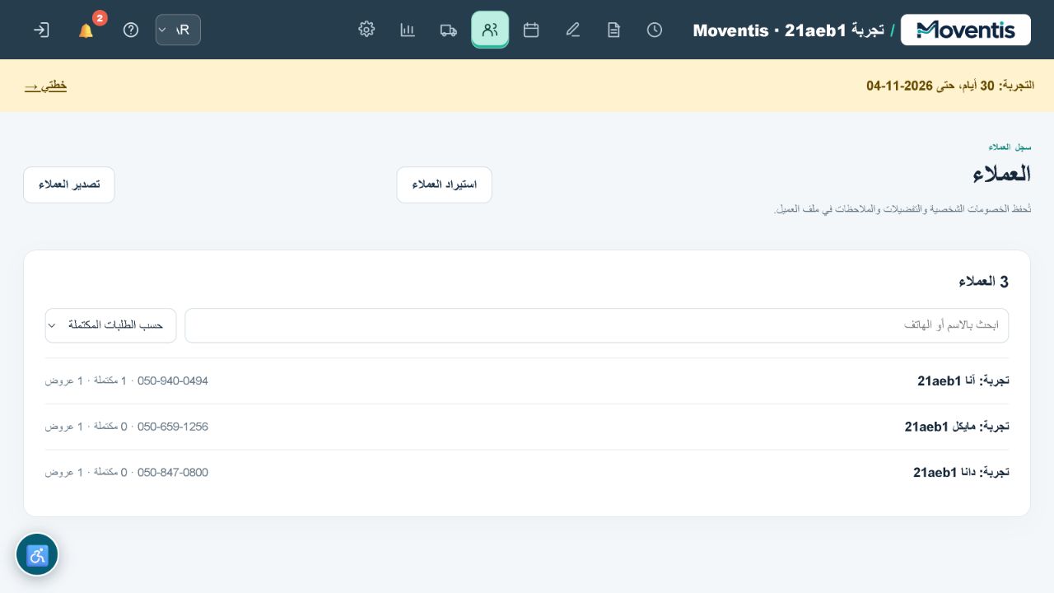Click the 'تصدير العملاء' export button
This screenshot has height=593, width=1054.
tap(69, 184)
